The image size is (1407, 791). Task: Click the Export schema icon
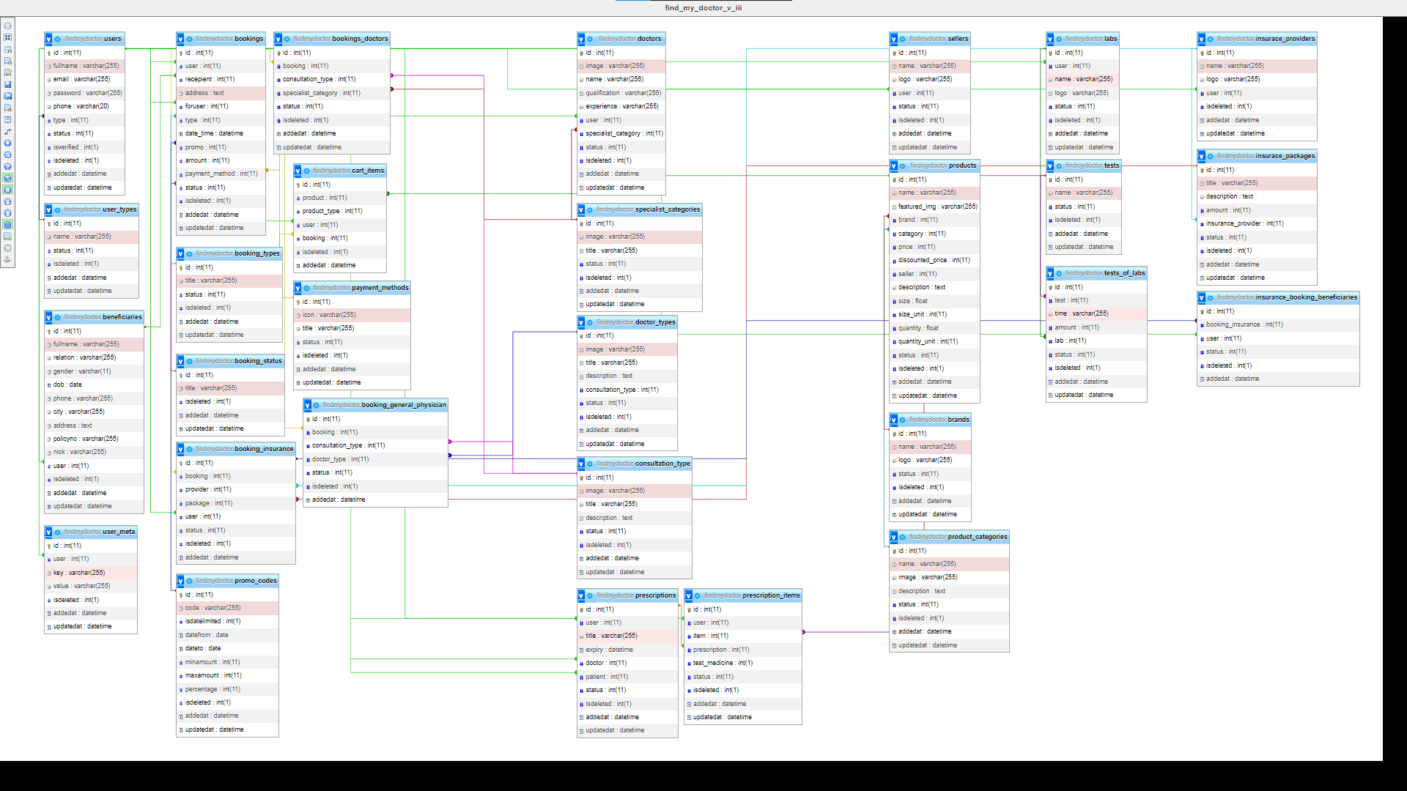click(x=8, y=237)
